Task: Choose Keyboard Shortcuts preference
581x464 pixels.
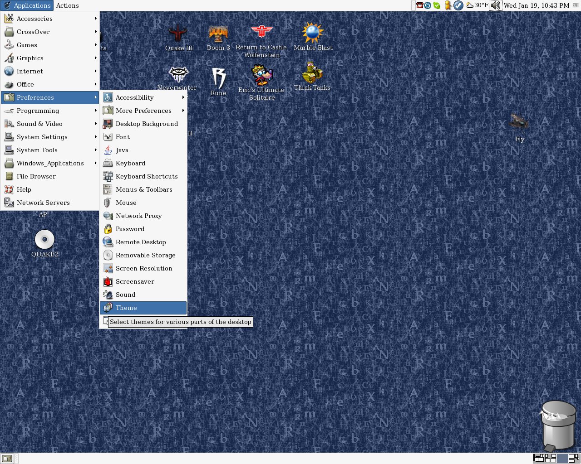Action: (143, 176)
